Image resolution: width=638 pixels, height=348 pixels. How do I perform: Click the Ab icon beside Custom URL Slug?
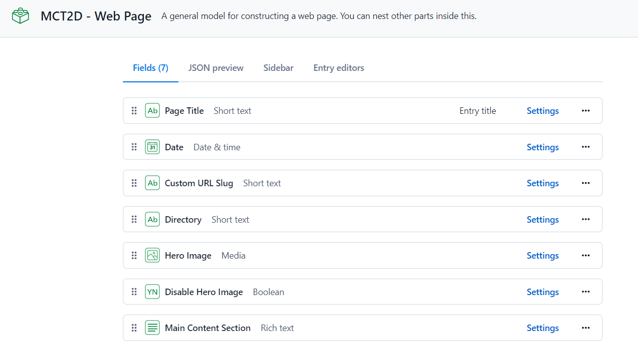click(x=152, y=183)
